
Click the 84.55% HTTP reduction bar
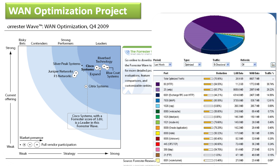point(208,84)
